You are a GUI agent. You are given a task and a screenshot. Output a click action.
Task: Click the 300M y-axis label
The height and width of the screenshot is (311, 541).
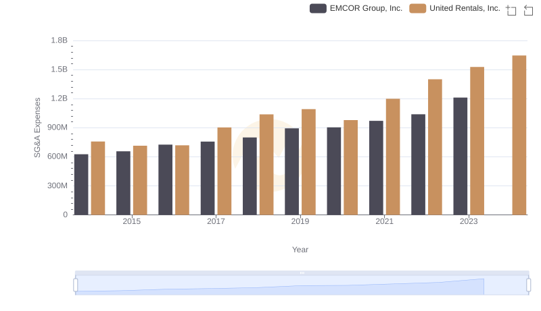tap(57, 186)
